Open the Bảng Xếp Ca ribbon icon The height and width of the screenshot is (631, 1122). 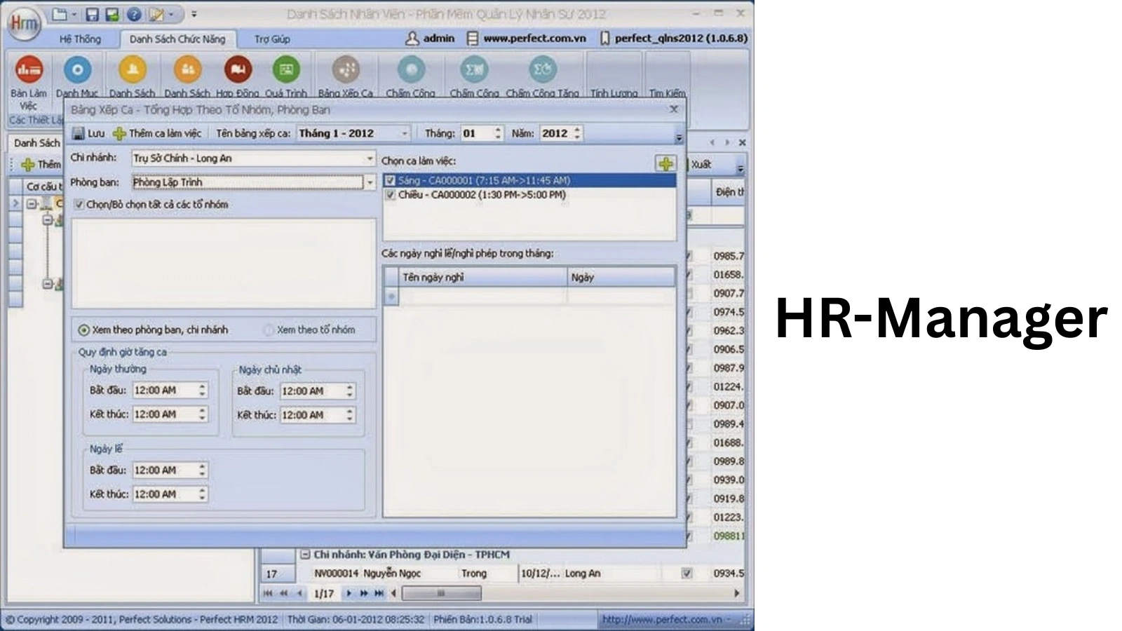pyautogui.click(x=346, y=69)
